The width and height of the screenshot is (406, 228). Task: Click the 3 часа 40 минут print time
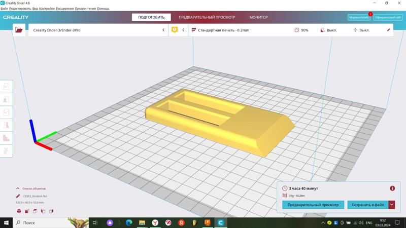coord(303,188)
